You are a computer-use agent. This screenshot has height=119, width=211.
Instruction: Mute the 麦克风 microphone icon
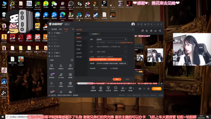(123, 88)
